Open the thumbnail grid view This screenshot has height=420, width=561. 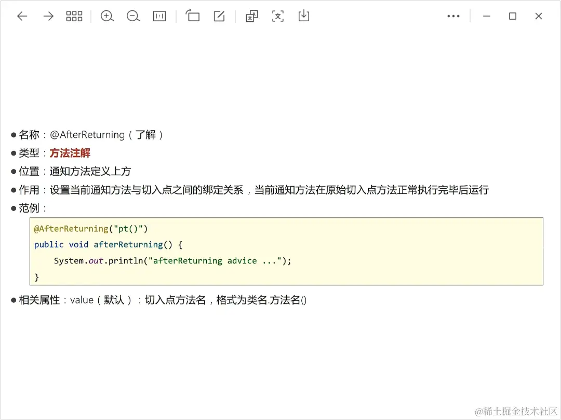(x=74, y=16)
